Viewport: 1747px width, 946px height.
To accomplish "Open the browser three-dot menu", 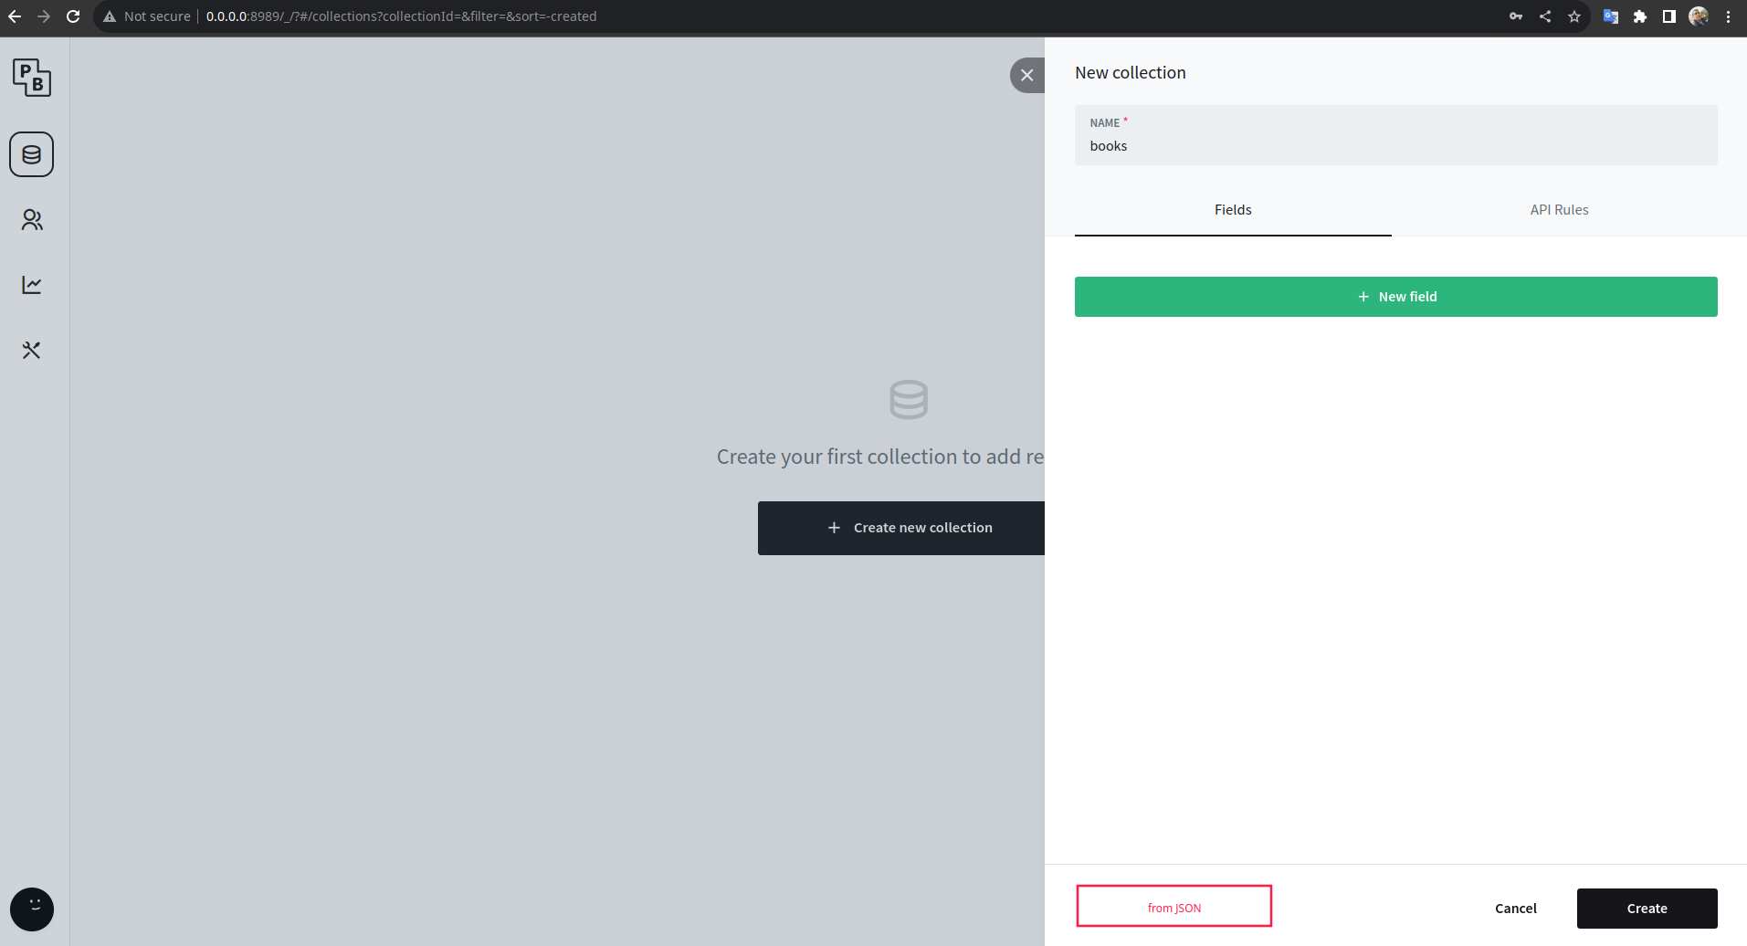I will [x=1727, y=16].
